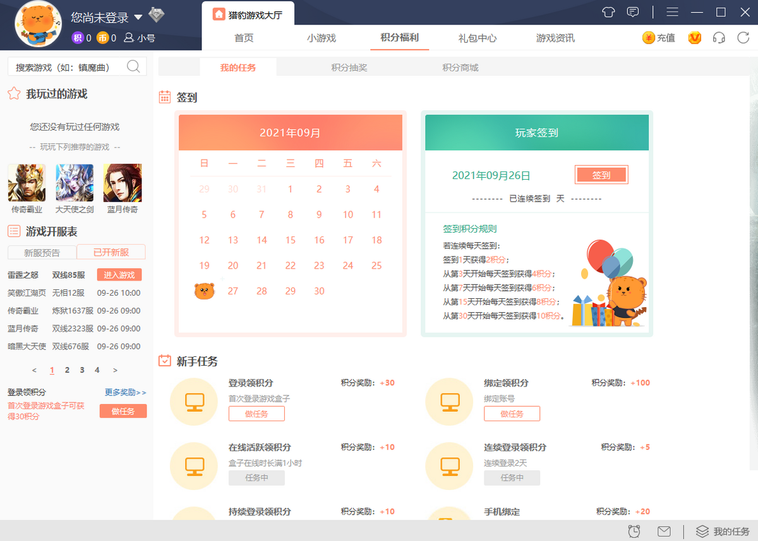The image size is (758, 541).
Task: Go to next server list page
Action: 115,370
